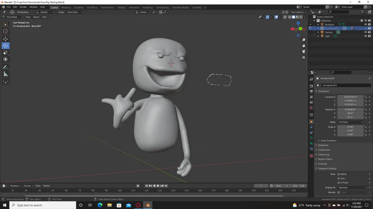The height and width of the screenshot is (209, 373).
Task: Click the timeline Marker menu
Action: coord(46,186)
